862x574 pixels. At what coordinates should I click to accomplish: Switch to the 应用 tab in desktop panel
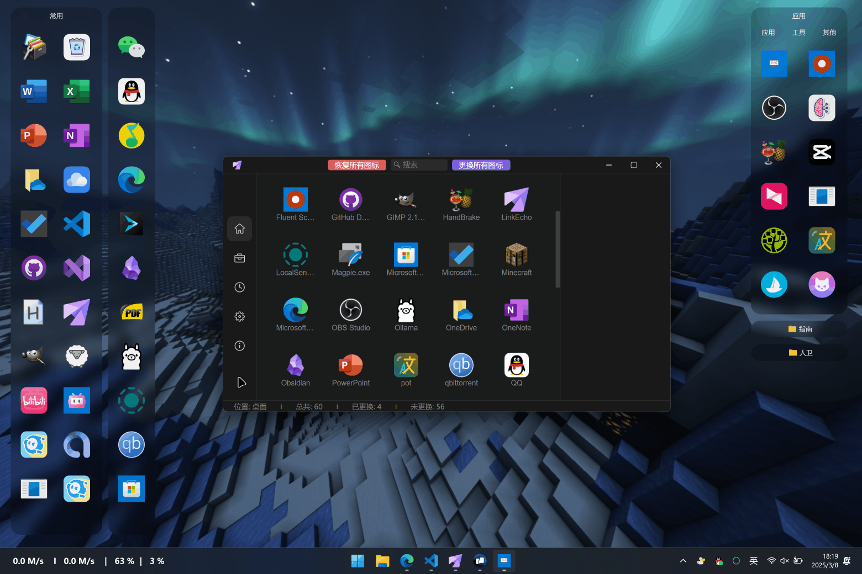(768, 33)
